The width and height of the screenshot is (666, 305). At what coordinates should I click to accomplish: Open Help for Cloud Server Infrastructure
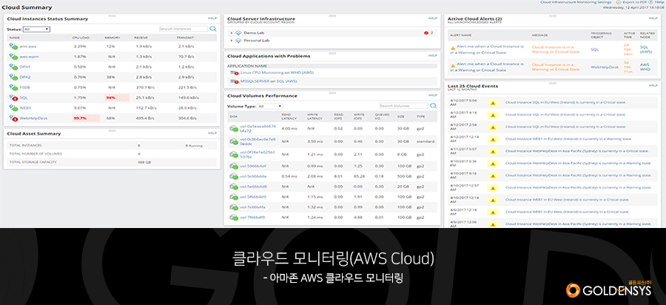point(432,19)
